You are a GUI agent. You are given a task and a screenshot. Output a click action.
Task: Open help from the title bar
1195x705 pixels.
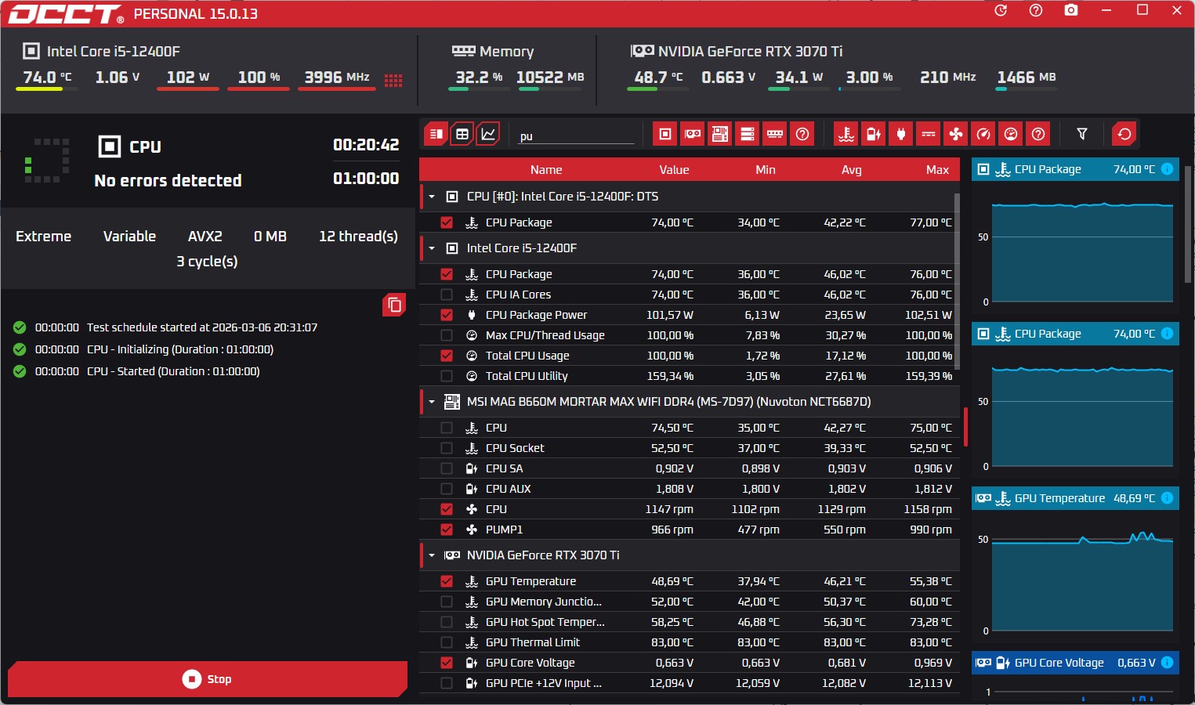coord(1036,10)
